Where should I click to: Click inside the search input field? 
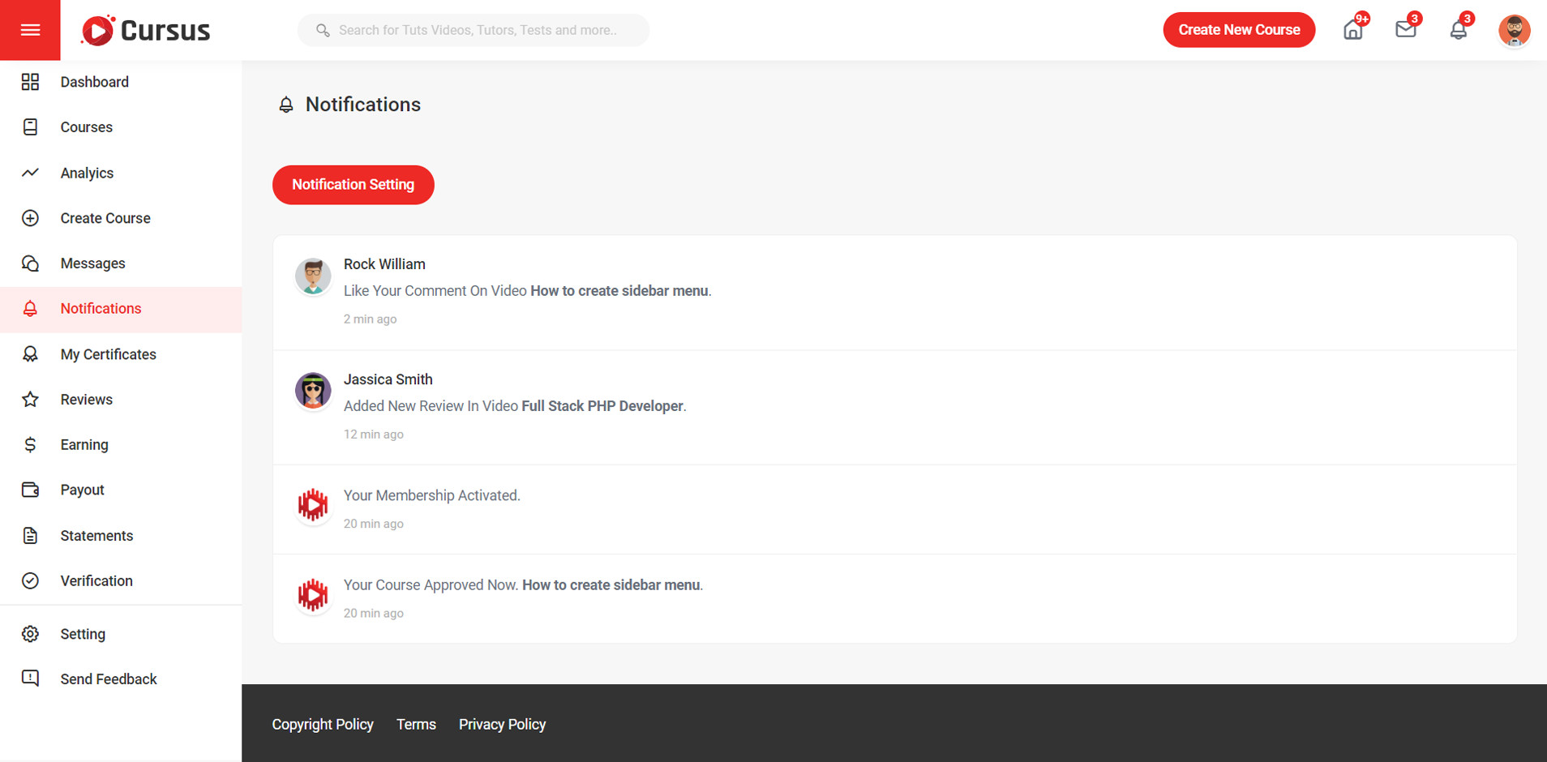tap(477, 30)
